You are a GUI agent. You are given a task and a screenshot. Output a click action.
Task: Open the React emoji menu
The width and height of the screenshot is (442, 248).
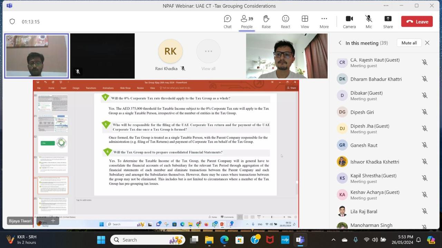(x=285, y=21)
